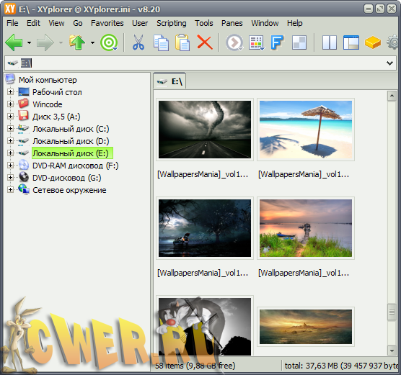The height and width of the screenshot is (375, 401).
Task: Toggle the transparent checkerboard grid icon
Action: tap(299, 42)
